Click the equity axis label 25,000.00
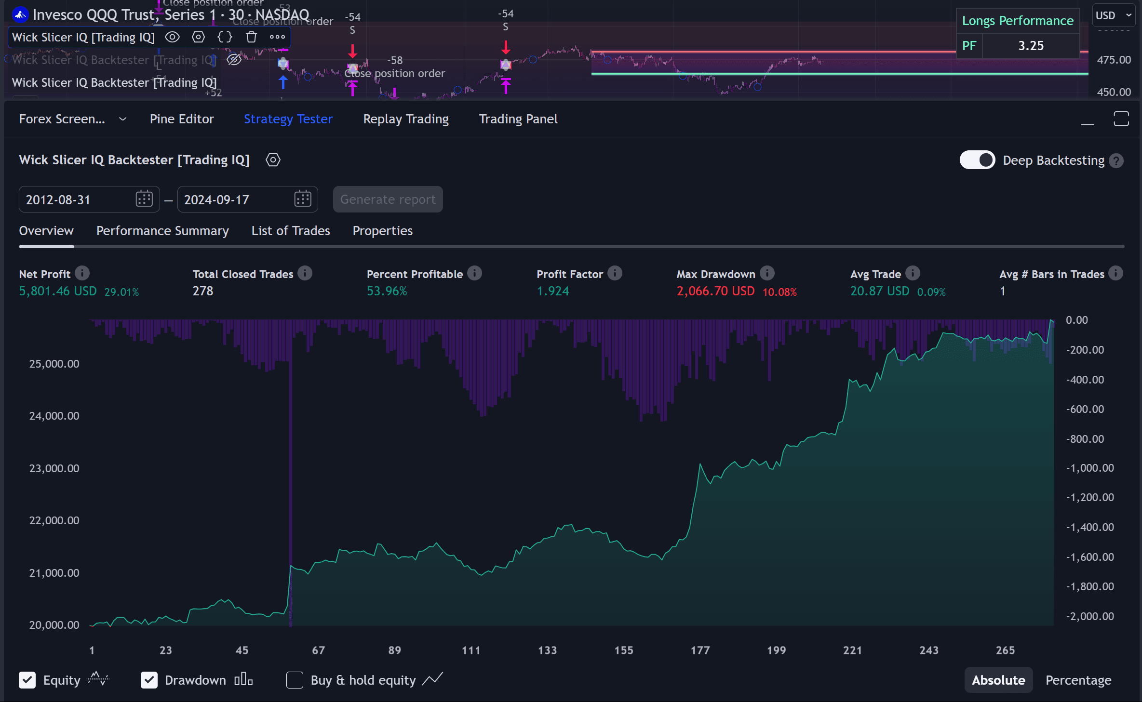1142x702 pixels. 54,364
